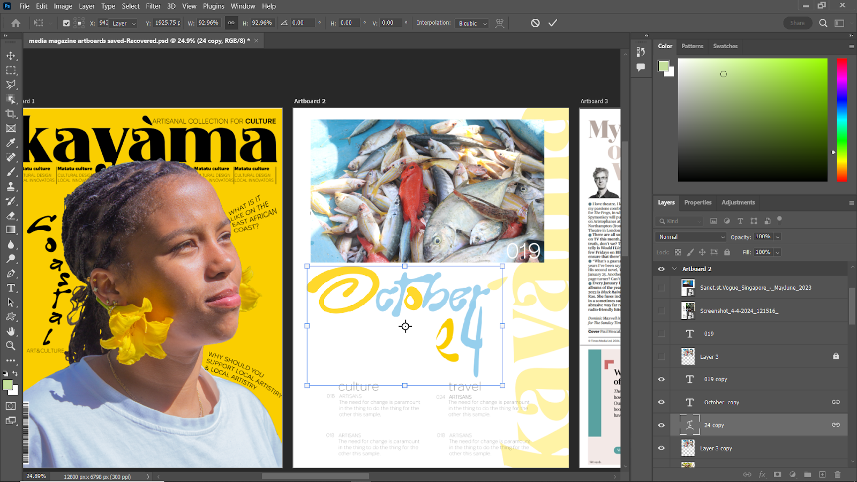The width and height of the screenshot is (857, 482).
Task: Toggle the reference point checkbox
Action: (x=66, y=23)
